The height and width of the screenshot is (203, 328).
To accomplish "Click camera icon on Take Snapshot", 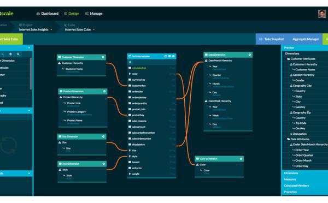I will [261, 39].
